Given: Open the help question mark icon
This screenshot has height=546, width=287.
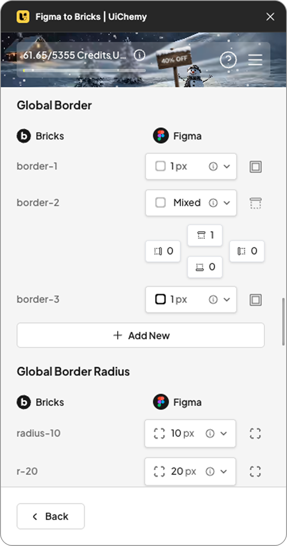Looking at the screenshot, I should [x=228, y=59].
